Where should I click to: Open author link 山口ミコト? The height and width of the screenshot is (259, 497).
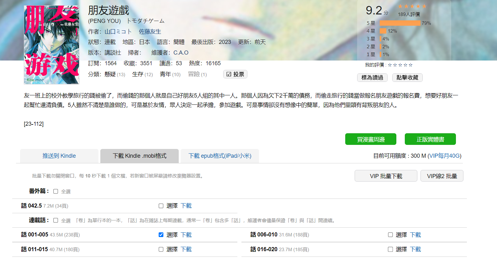click(x=118, y=32)
